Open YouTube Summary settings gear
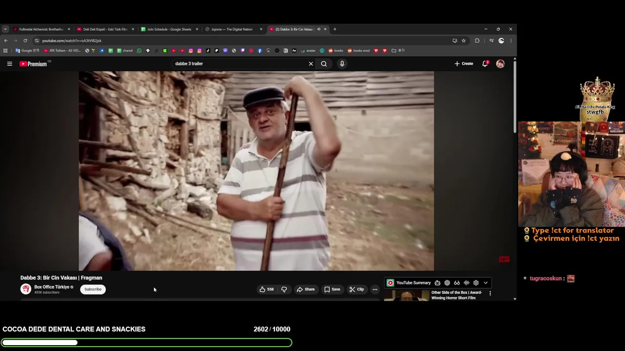Screen dimensions: 625x351 click(x=476, y=283)
